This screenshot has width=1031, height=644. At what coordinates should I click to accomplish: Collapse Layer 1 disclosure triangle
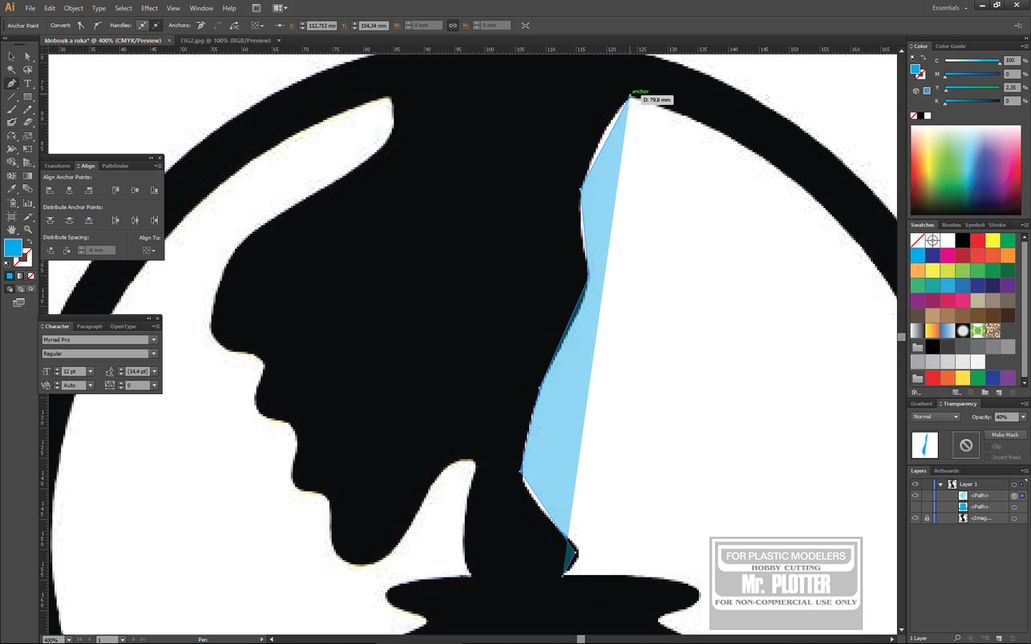tap(940, 485)
